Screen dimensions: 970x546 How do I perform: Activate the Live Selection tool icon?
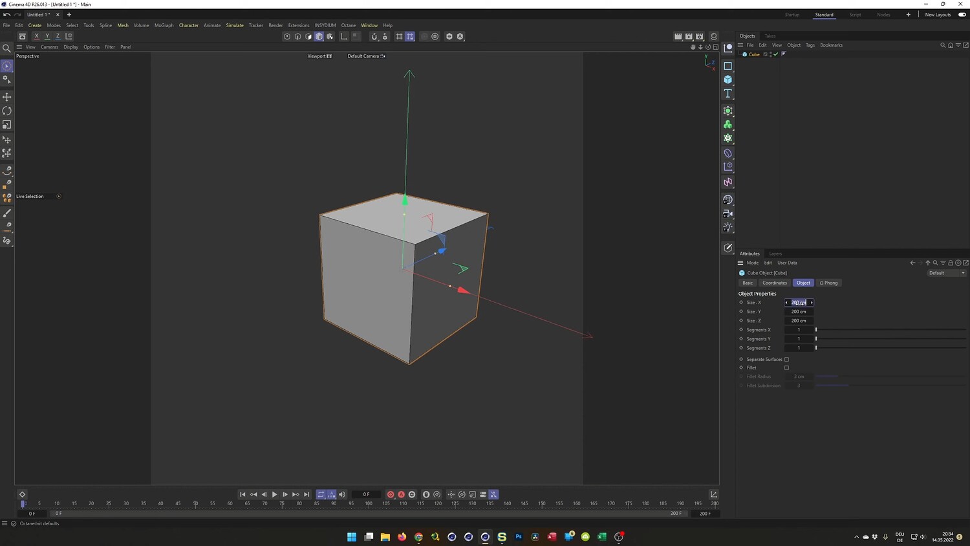pyautogui.click(x=7, y=66)
